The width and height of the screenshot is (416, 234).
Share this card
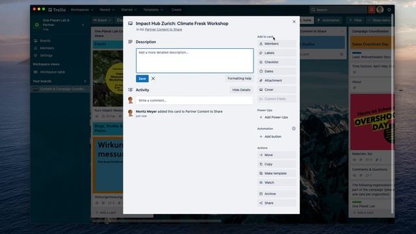(276, 203)
